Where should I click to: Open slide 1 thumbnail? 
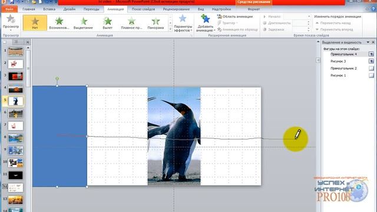point(16,51)
